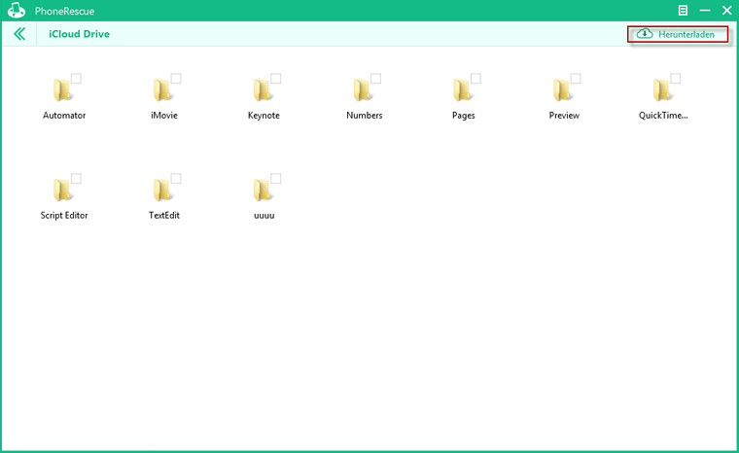Select the uuuu label text

click(x=264, y=216)
